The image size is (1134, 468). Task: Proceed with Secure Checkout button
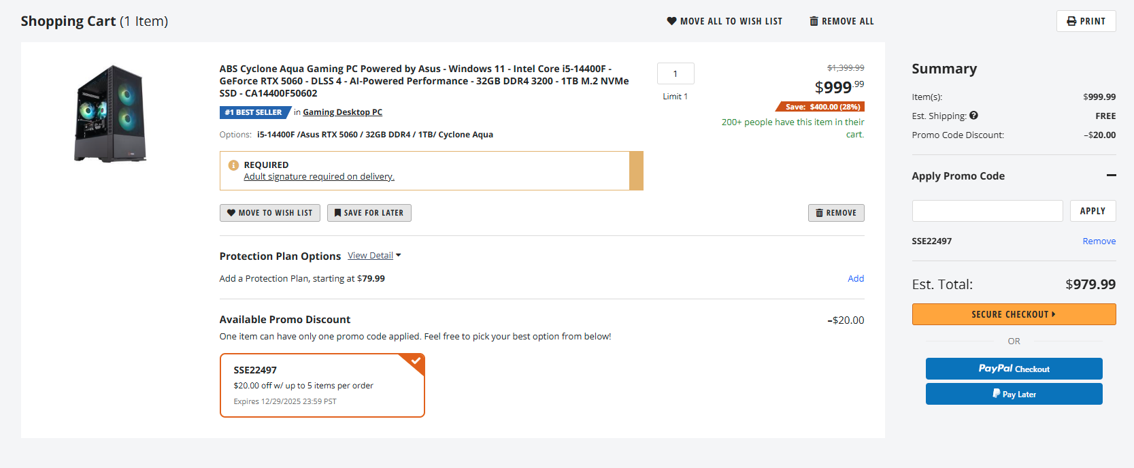[1014, 314]
